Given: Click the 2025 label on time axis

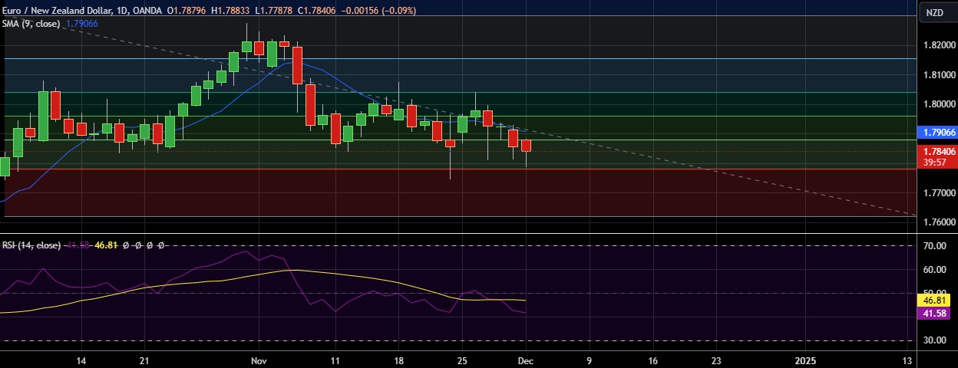Looking at the screenshot, I should click(x=805, y=360).
